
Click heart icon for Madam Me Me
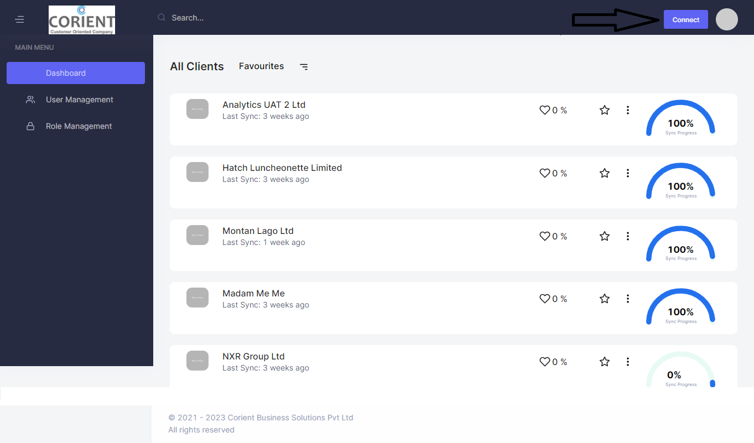click(x=544, y=299)
